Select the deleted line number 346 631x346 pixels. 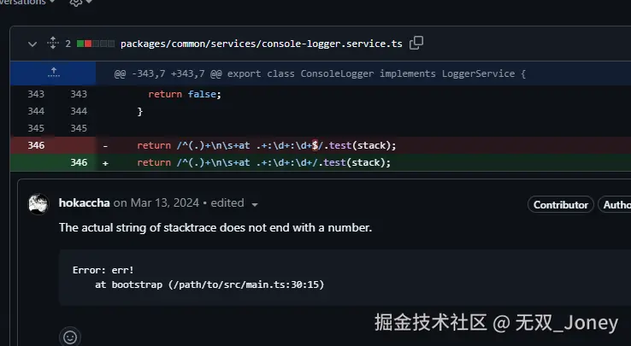[36, 145]
